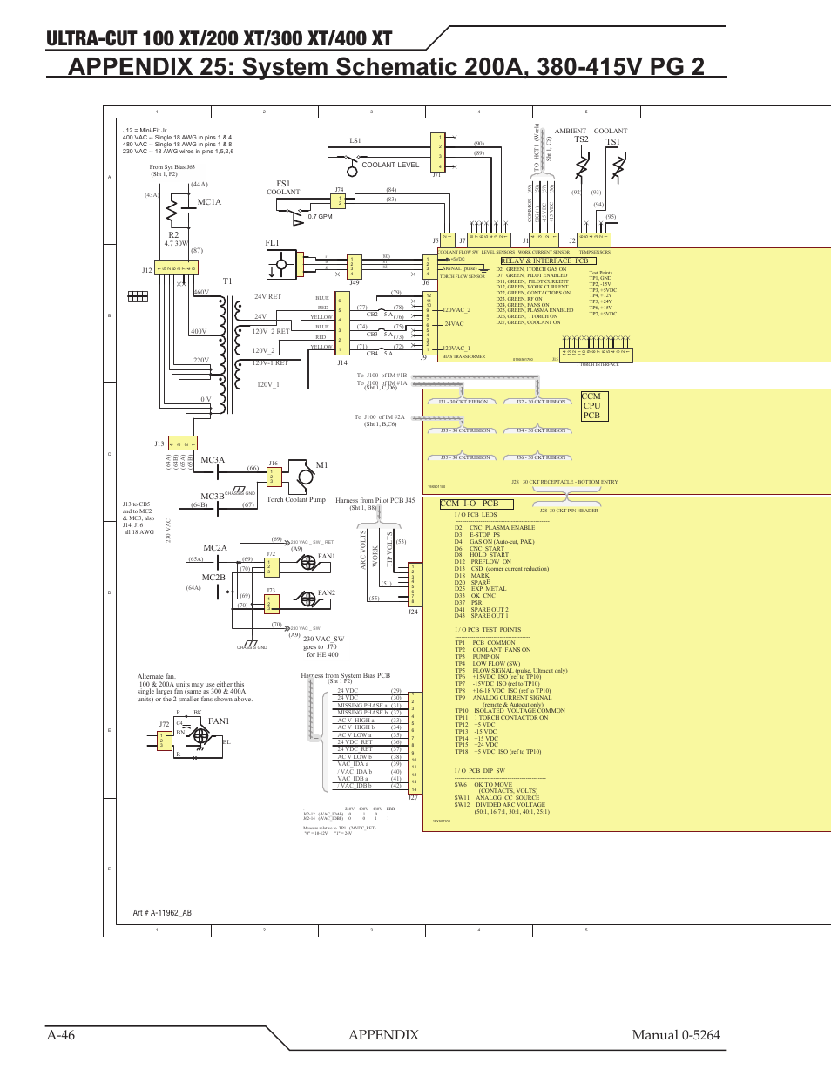831x1076 pixels.
Task: Click the J13 connector block
Action: [x=182, y=443]
